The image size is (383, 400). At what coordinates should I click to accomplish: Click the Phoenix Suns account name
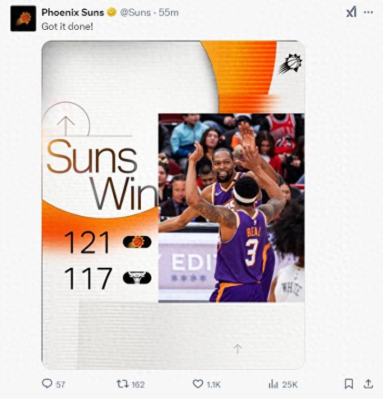[x=73, y=12]
